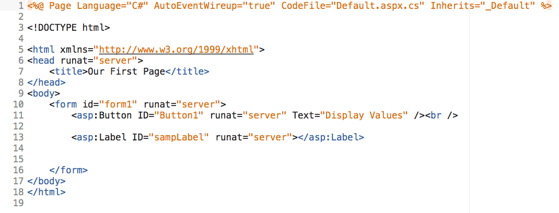559x213 pixels.
Task: Click the "sampLabel" ID value
Action: tap(179, 137)
